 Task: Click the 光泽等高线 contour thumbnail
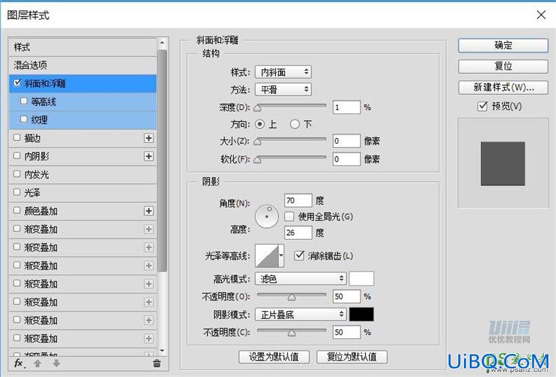[x=266, y=256]
